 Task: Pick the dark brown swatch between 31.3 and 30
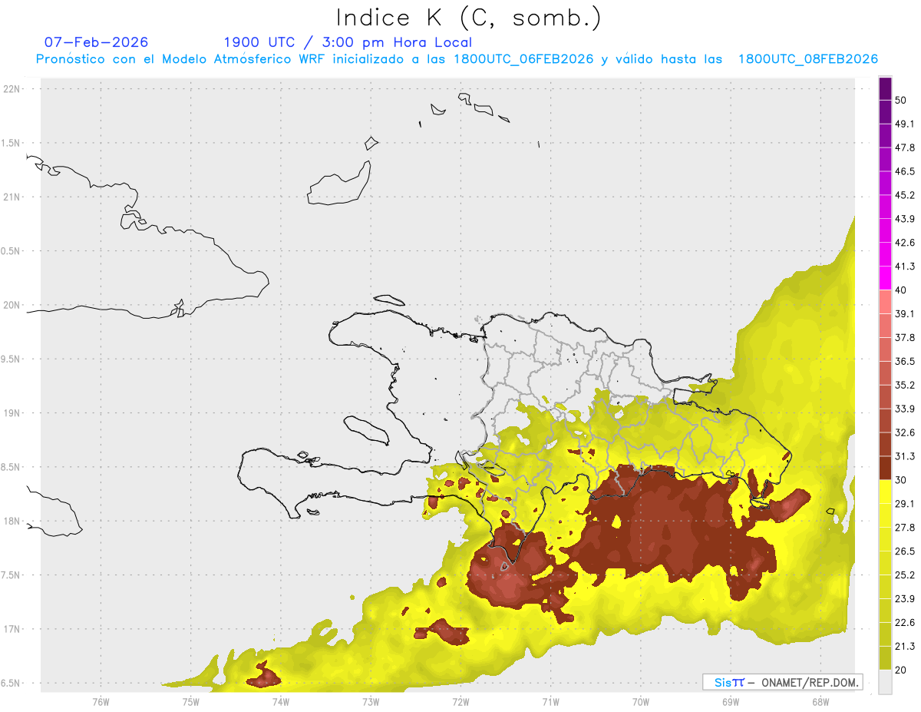tap(885, 468)
